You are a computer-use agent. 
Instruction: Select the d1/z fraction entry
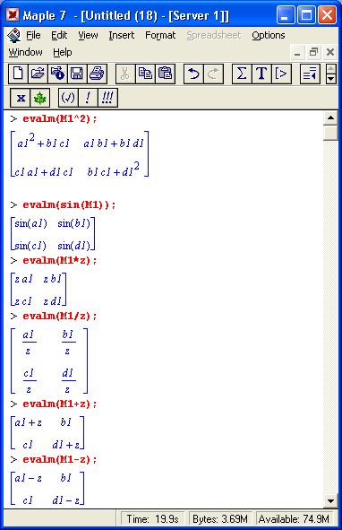click(x=69, y=381)
